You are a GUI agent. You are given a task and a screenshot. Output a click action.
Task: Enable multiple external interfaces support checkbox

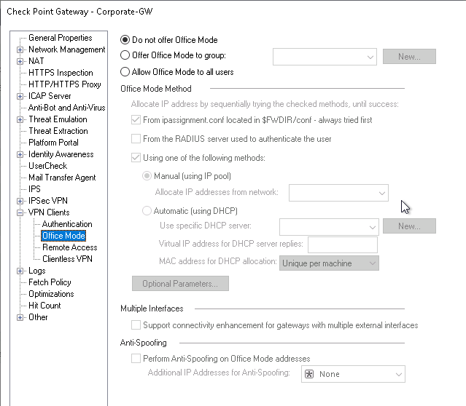click(136, 325)
